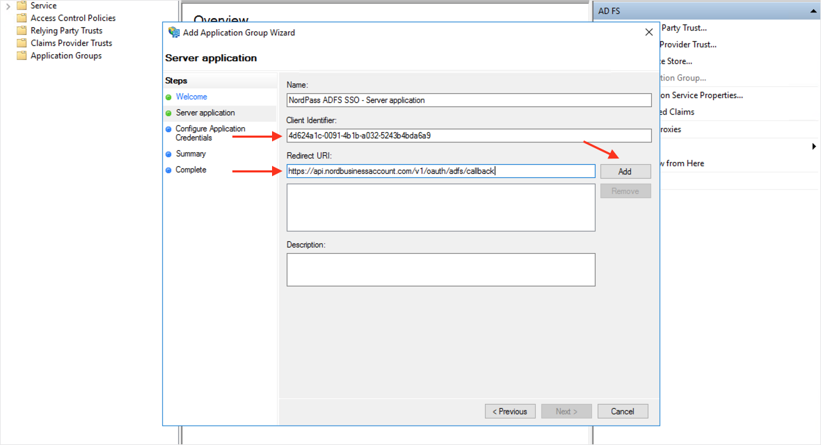Open the submenu arrow in Actions pane

click(x=813, y=147)
